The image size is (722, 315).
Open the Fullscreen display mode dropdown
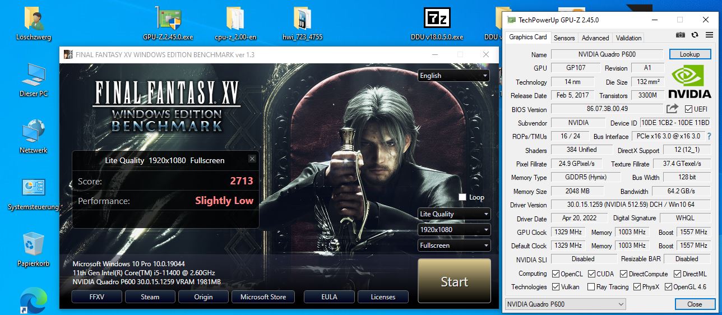[454, 245]
